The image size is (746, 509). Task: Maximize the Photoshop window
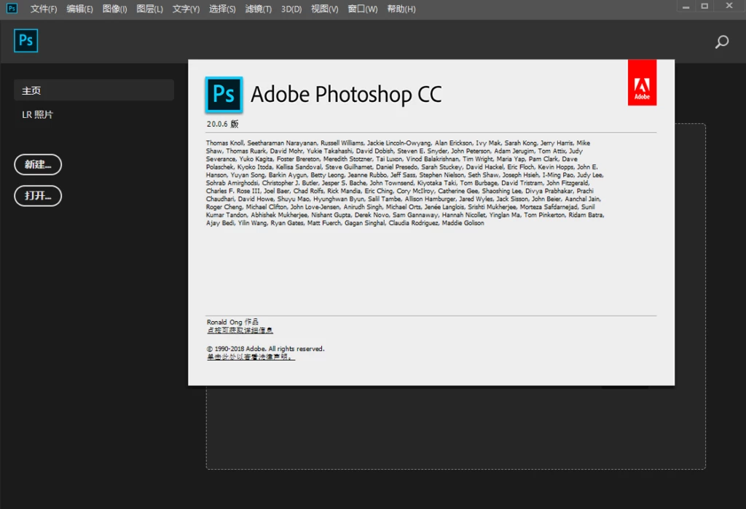pyautogui.click(x=704, y=6)
